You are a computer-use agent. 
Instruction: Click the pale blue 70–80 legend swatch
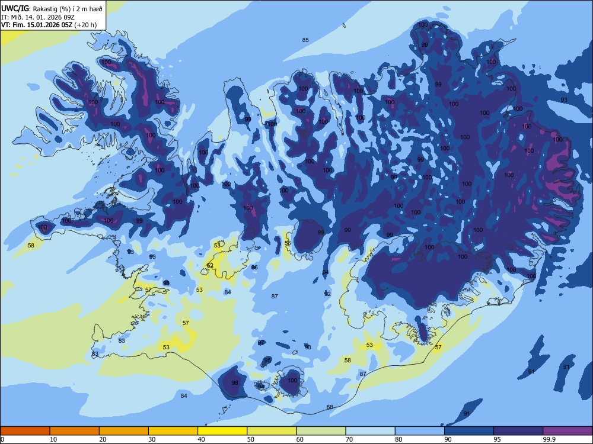pyautogui.click(x=370, y=431)
